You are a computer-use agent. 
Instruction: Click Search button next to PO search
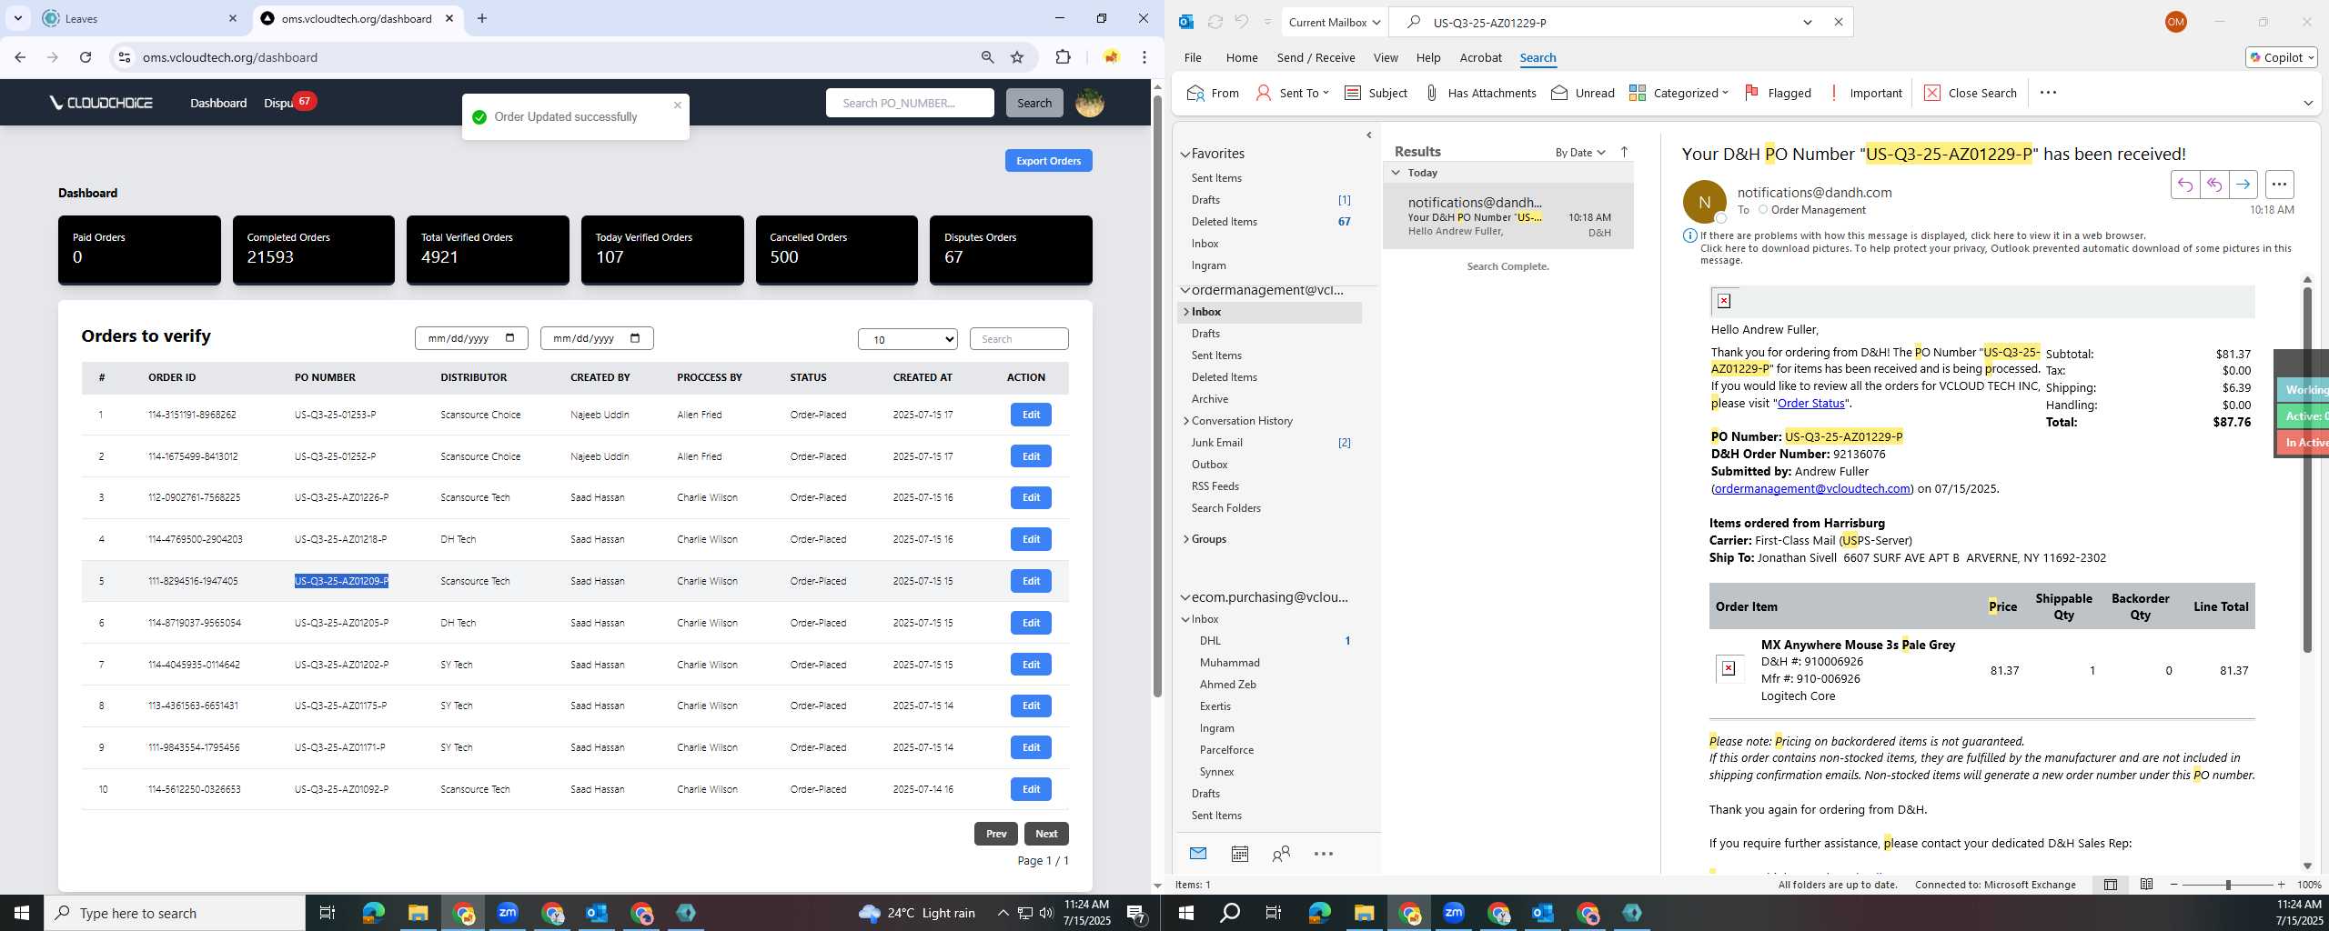1033,103
